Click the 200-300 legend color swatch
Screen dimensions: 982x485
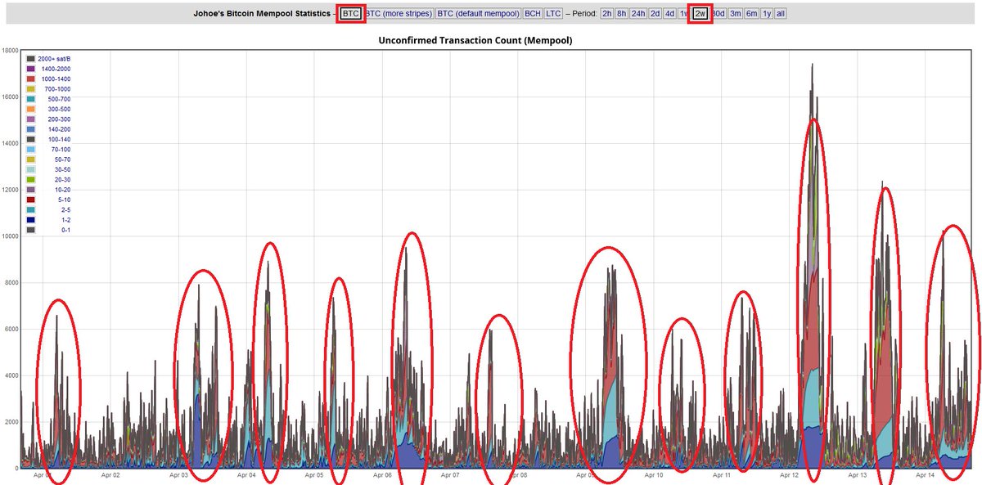click(x=30, y=119)
